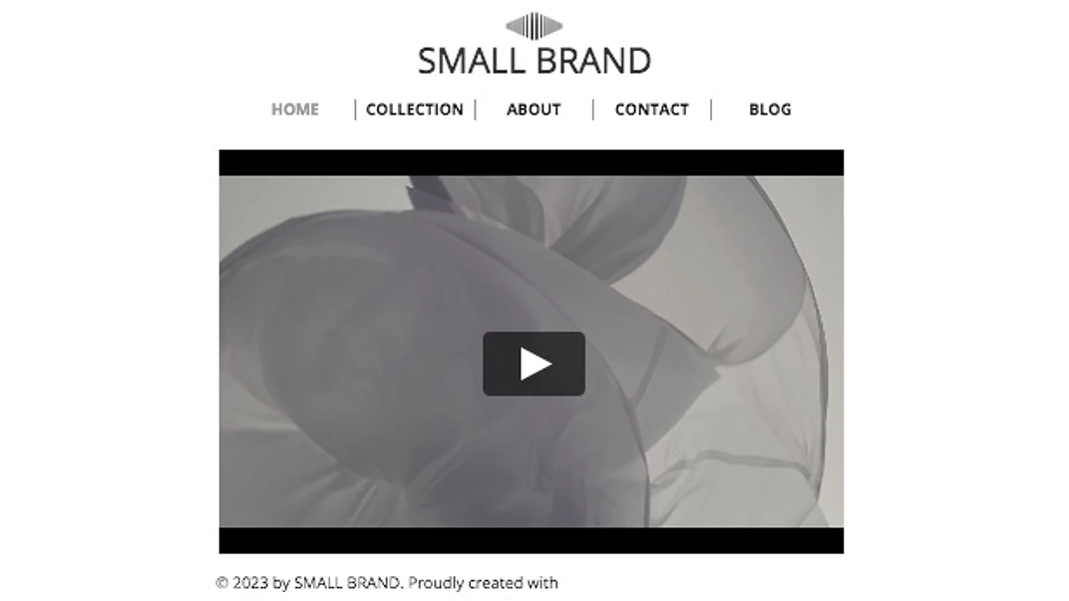Click the striped diamond logo icon
1069x601 pixels.
coord(534,26)
